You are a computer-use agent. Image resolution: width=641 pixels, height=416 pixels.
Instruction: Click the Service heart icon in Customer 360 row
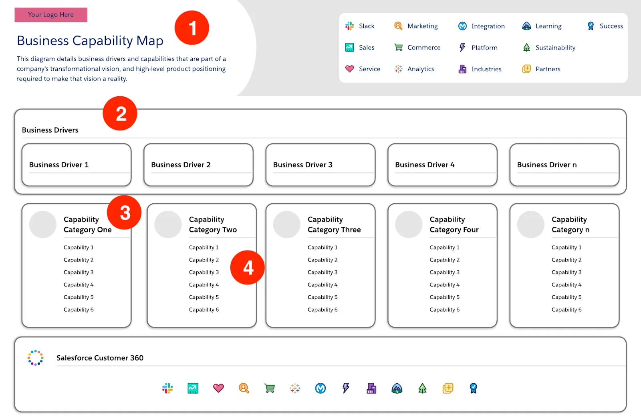click(218, 388)
